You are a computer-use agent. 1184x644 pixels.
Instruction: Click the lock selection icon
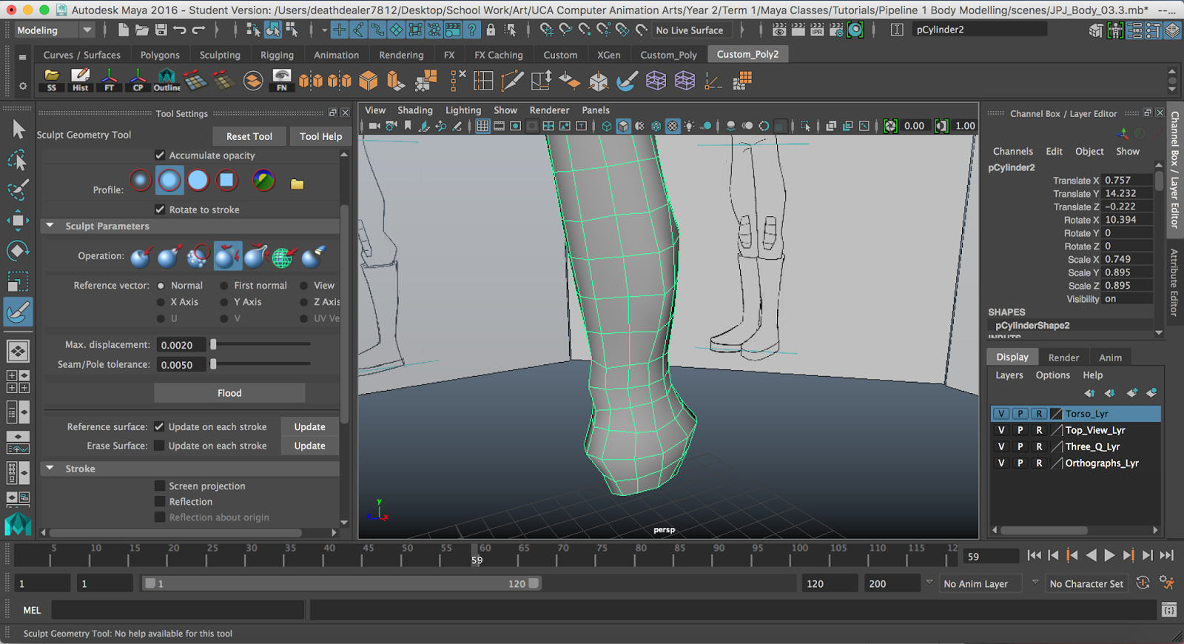coord(491,30)
